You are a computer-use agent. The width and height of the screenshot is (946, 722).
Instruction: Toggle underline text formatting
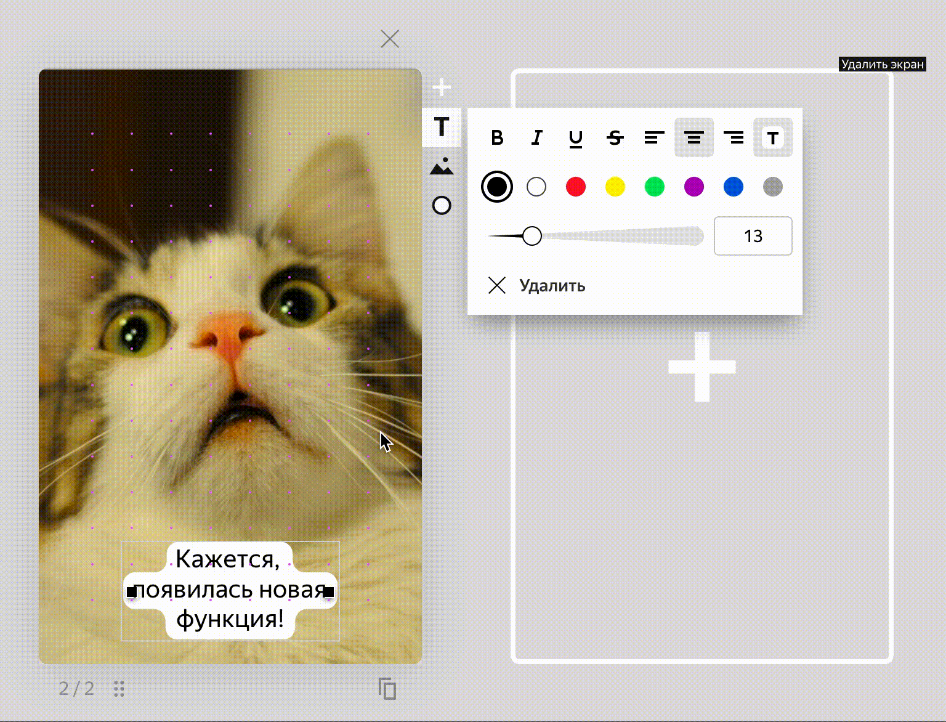click(576, 137)
